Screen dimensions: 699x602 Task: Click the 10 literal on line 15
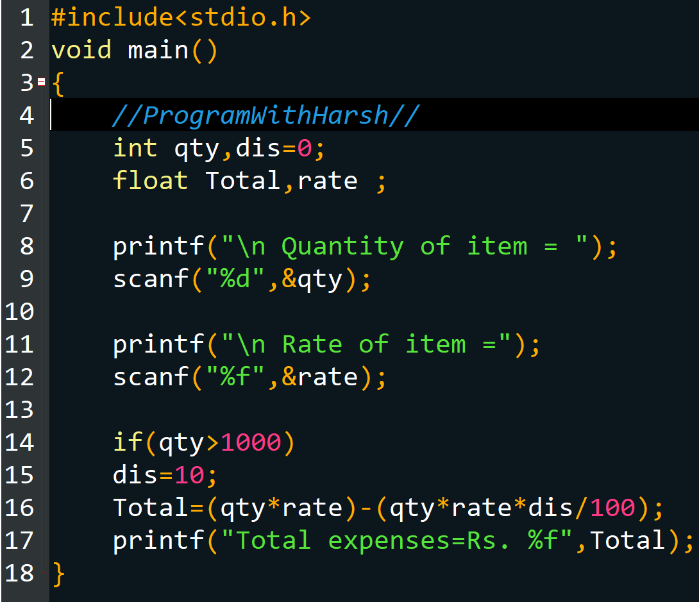click(189, 476)
